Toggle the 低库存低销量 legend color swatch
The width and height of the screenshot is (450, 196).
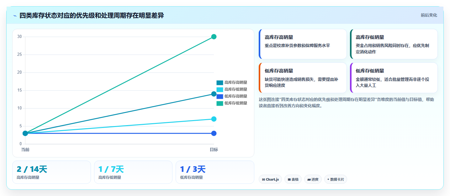(x=220, y=103)
